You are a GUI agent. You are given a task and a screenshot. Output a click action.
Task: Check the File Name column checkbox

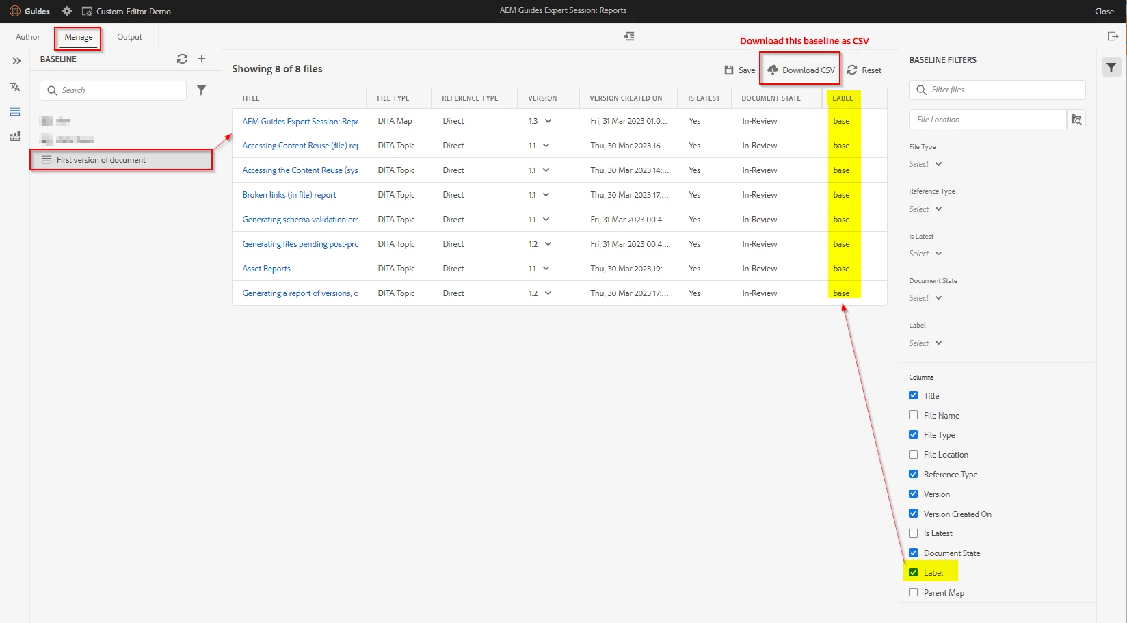(x=913, y=415)
